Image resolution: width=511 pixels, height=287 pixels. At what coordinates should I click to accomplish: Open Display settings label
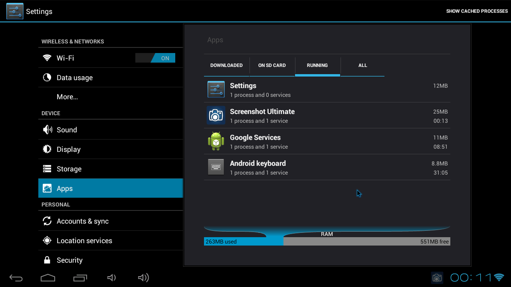[69, 149]
